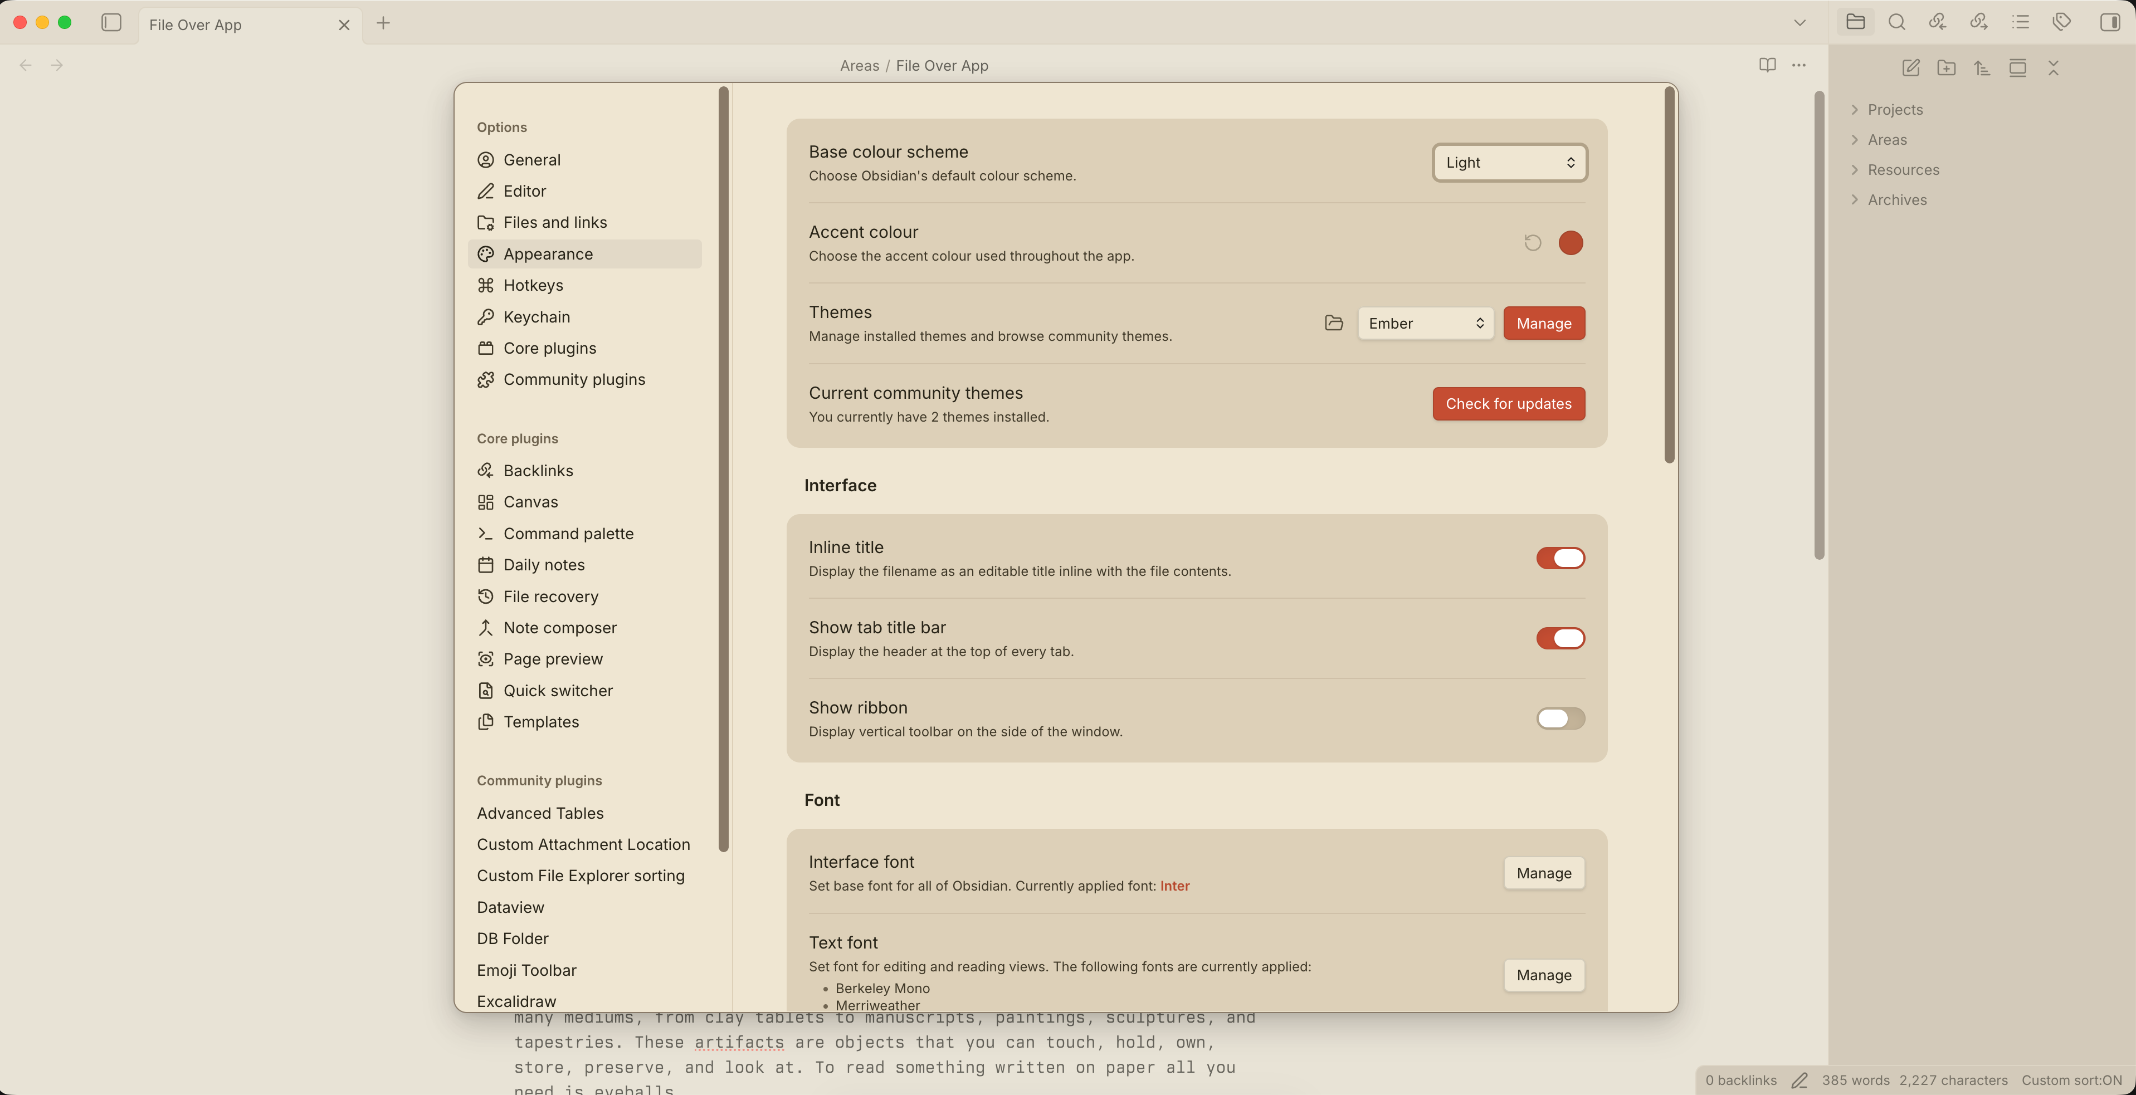
Task: Open the outgoing links panel icon
Action: tap(1979, 22)
